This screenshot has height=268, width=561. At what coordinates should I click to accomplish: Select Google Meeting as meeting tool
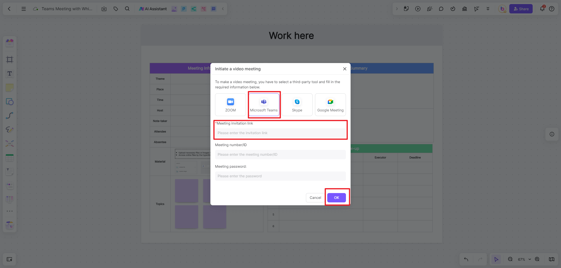tap(330, 105)
